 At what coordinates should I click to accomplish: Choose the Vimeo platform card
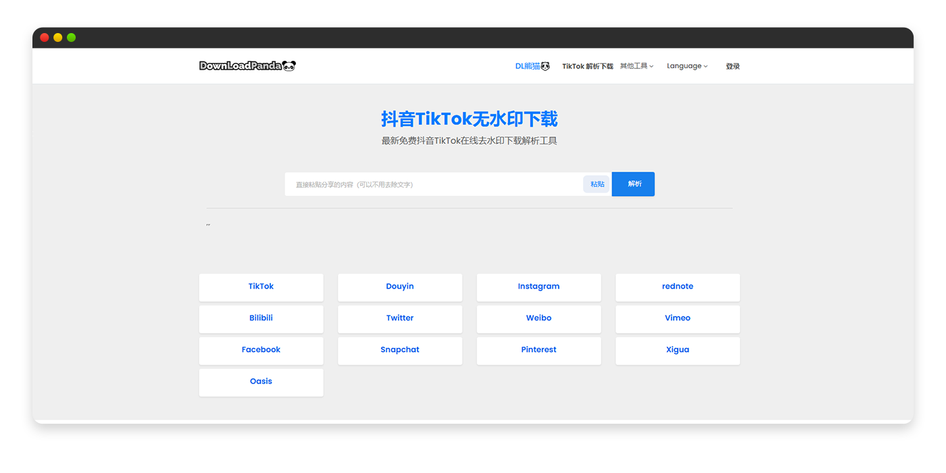click(678, 318)
